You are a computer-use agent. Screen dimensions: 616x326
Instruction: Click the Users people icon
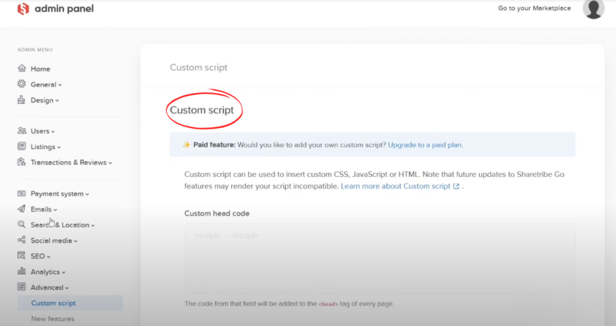(22, 131)
